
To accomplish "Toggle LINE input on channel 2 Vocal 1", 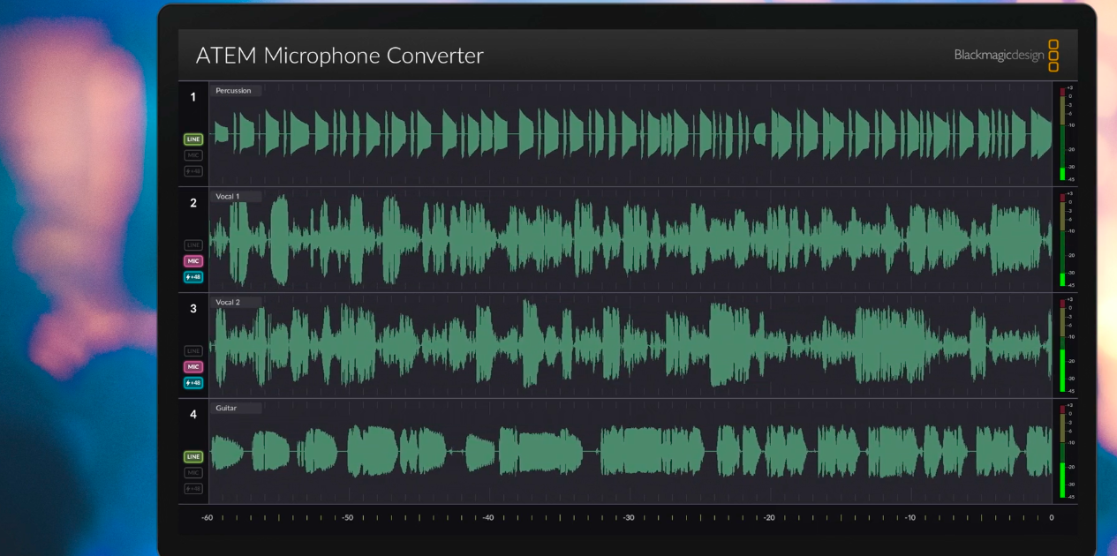I will (193, 244).
